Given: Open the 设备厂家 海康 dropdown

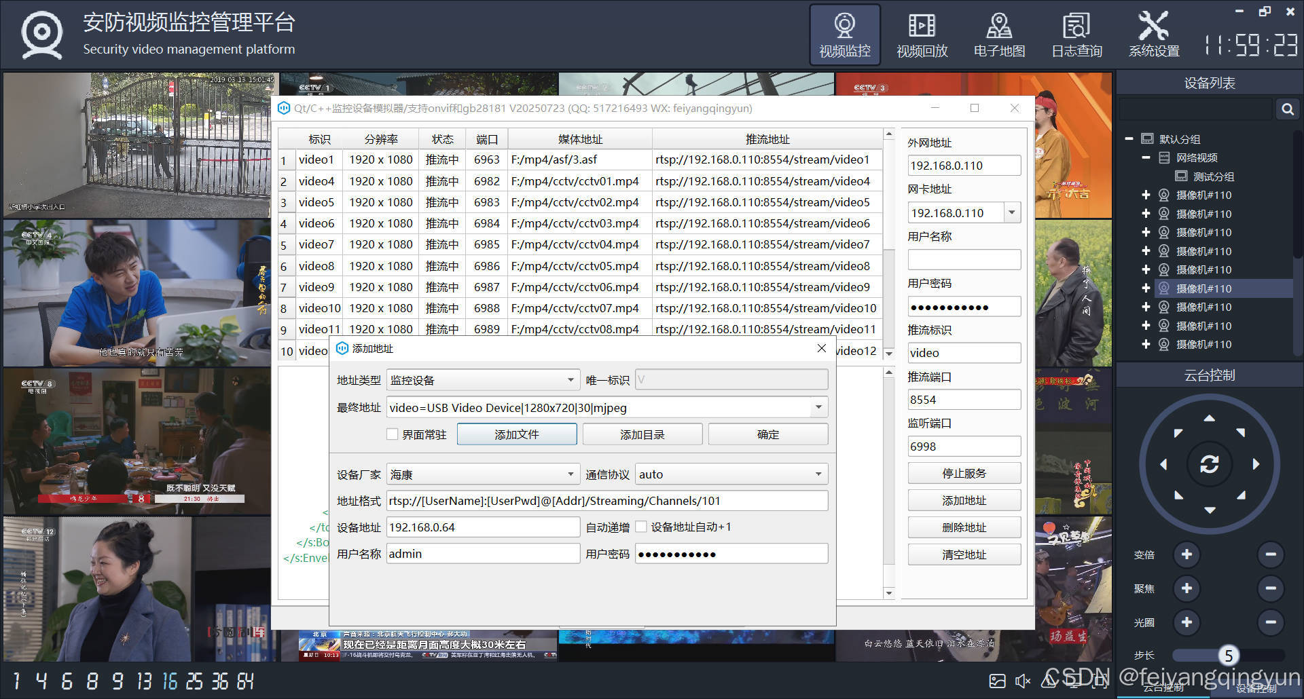Looking at the screenshot, I should 569,474.
